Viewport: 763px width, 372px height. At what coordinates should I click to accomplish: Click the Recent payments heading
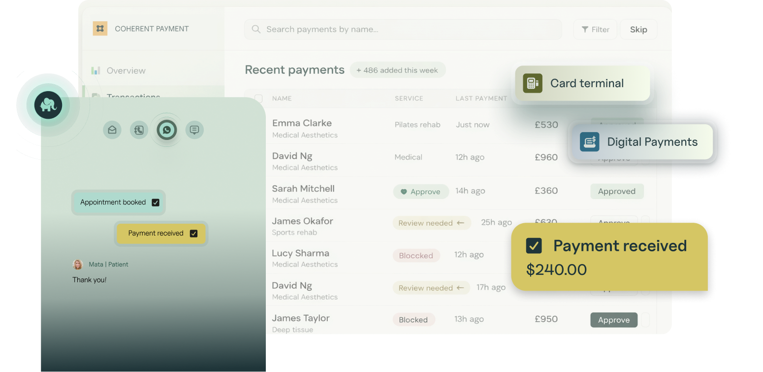[294, 70]
